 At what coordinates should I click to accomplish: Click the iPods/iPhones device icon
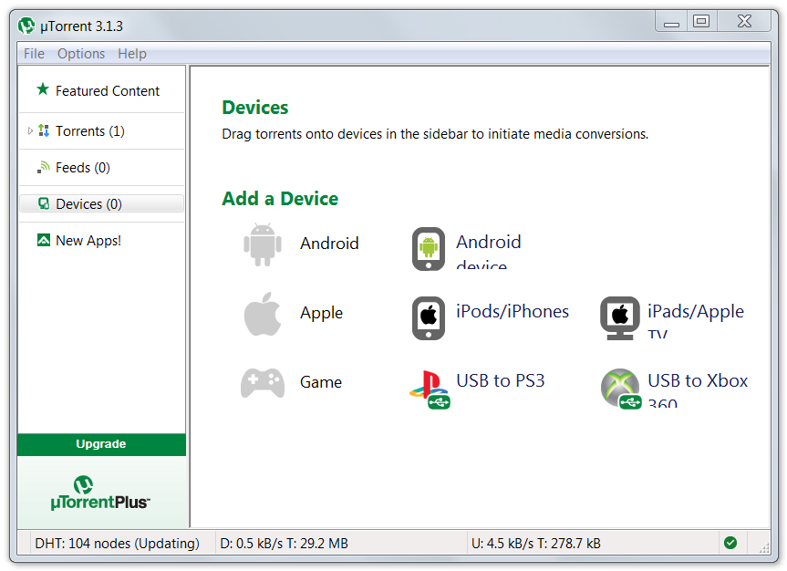coord(428,318)
